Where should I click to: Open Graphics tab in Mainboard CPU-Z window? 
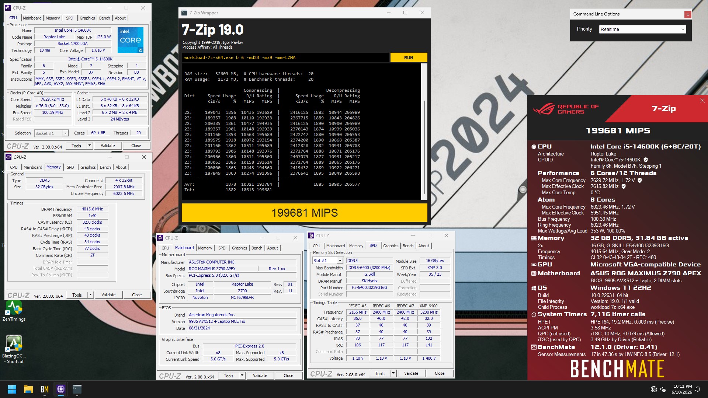coord(240,248)
